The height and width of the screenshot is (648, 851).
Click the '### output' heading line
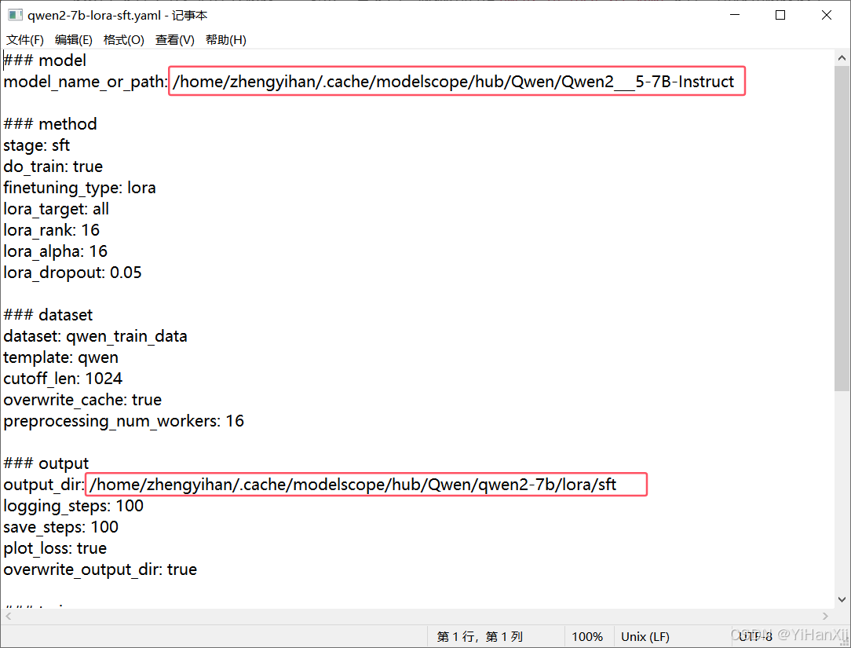coord(46,463)
